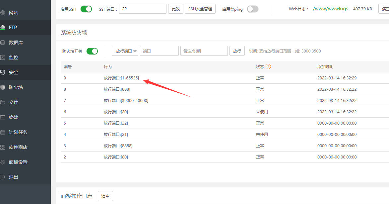Open 计划任务 in the sidebar menu
The image size is (389, 204).
tap(18, 132)
